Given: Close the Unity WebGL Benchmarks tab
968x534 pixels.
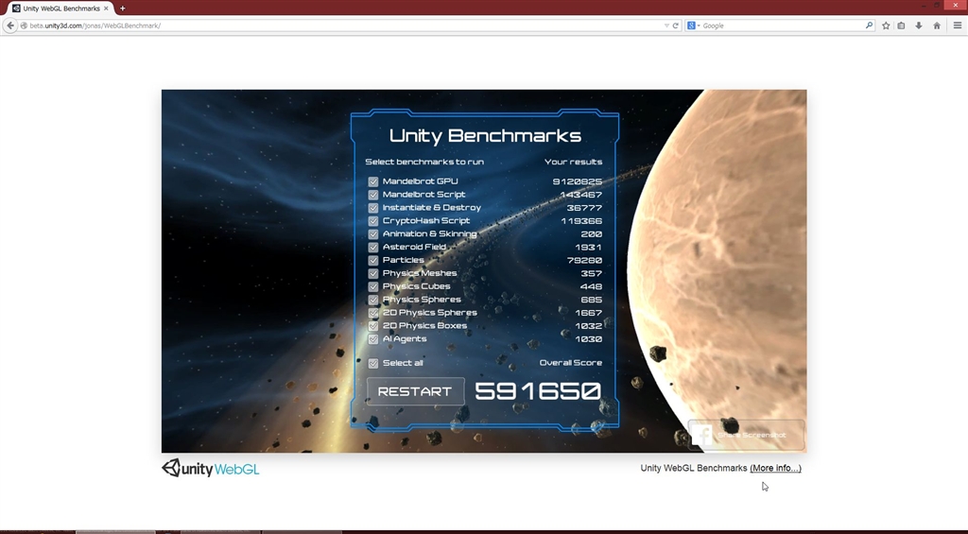Looking at the screenshot, I should 106,8.
